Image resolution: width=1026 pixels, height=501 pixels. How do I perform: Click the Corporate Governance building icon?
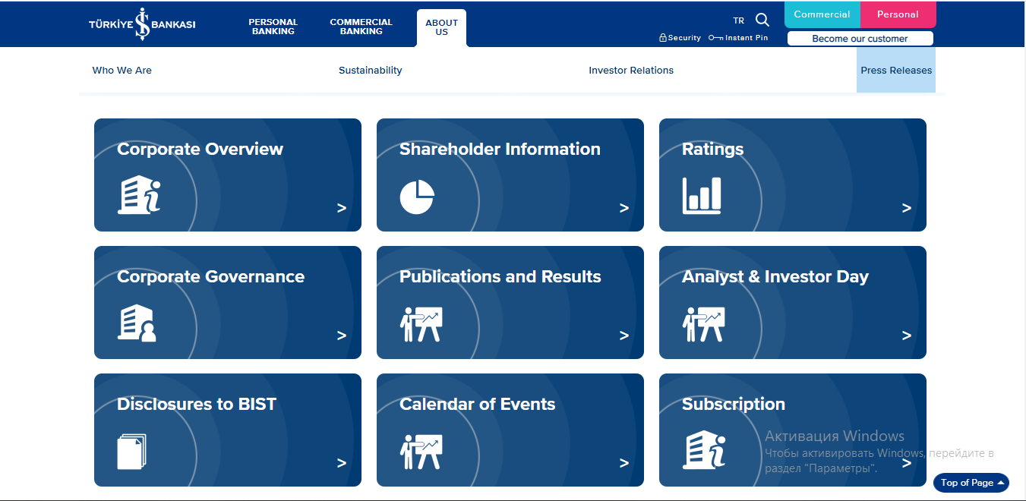137,323
